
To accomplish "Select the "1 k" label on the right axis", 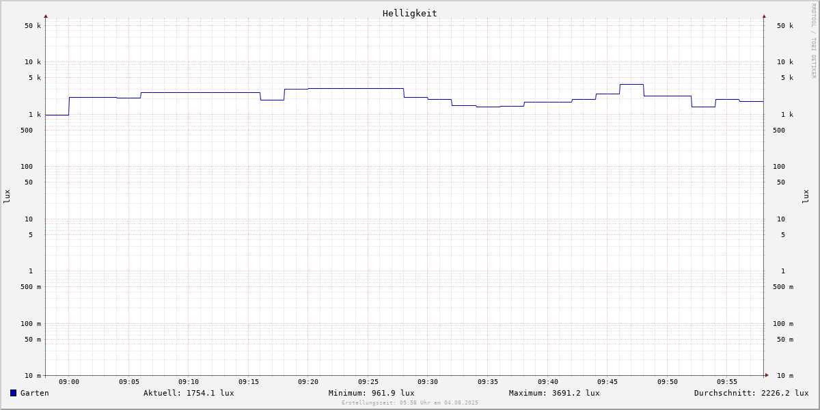I will (x=787, y=115).
